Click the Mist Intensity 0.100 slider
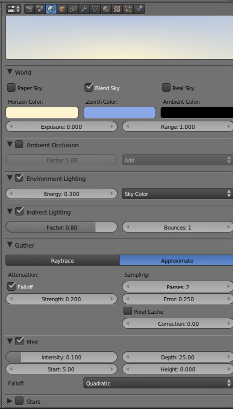This screenshot has height=409, width=233. pos(61,357)
